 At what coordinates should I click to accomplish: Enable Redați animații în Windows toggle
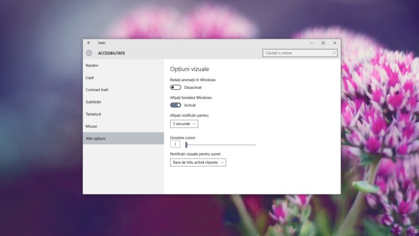[176, 87]
